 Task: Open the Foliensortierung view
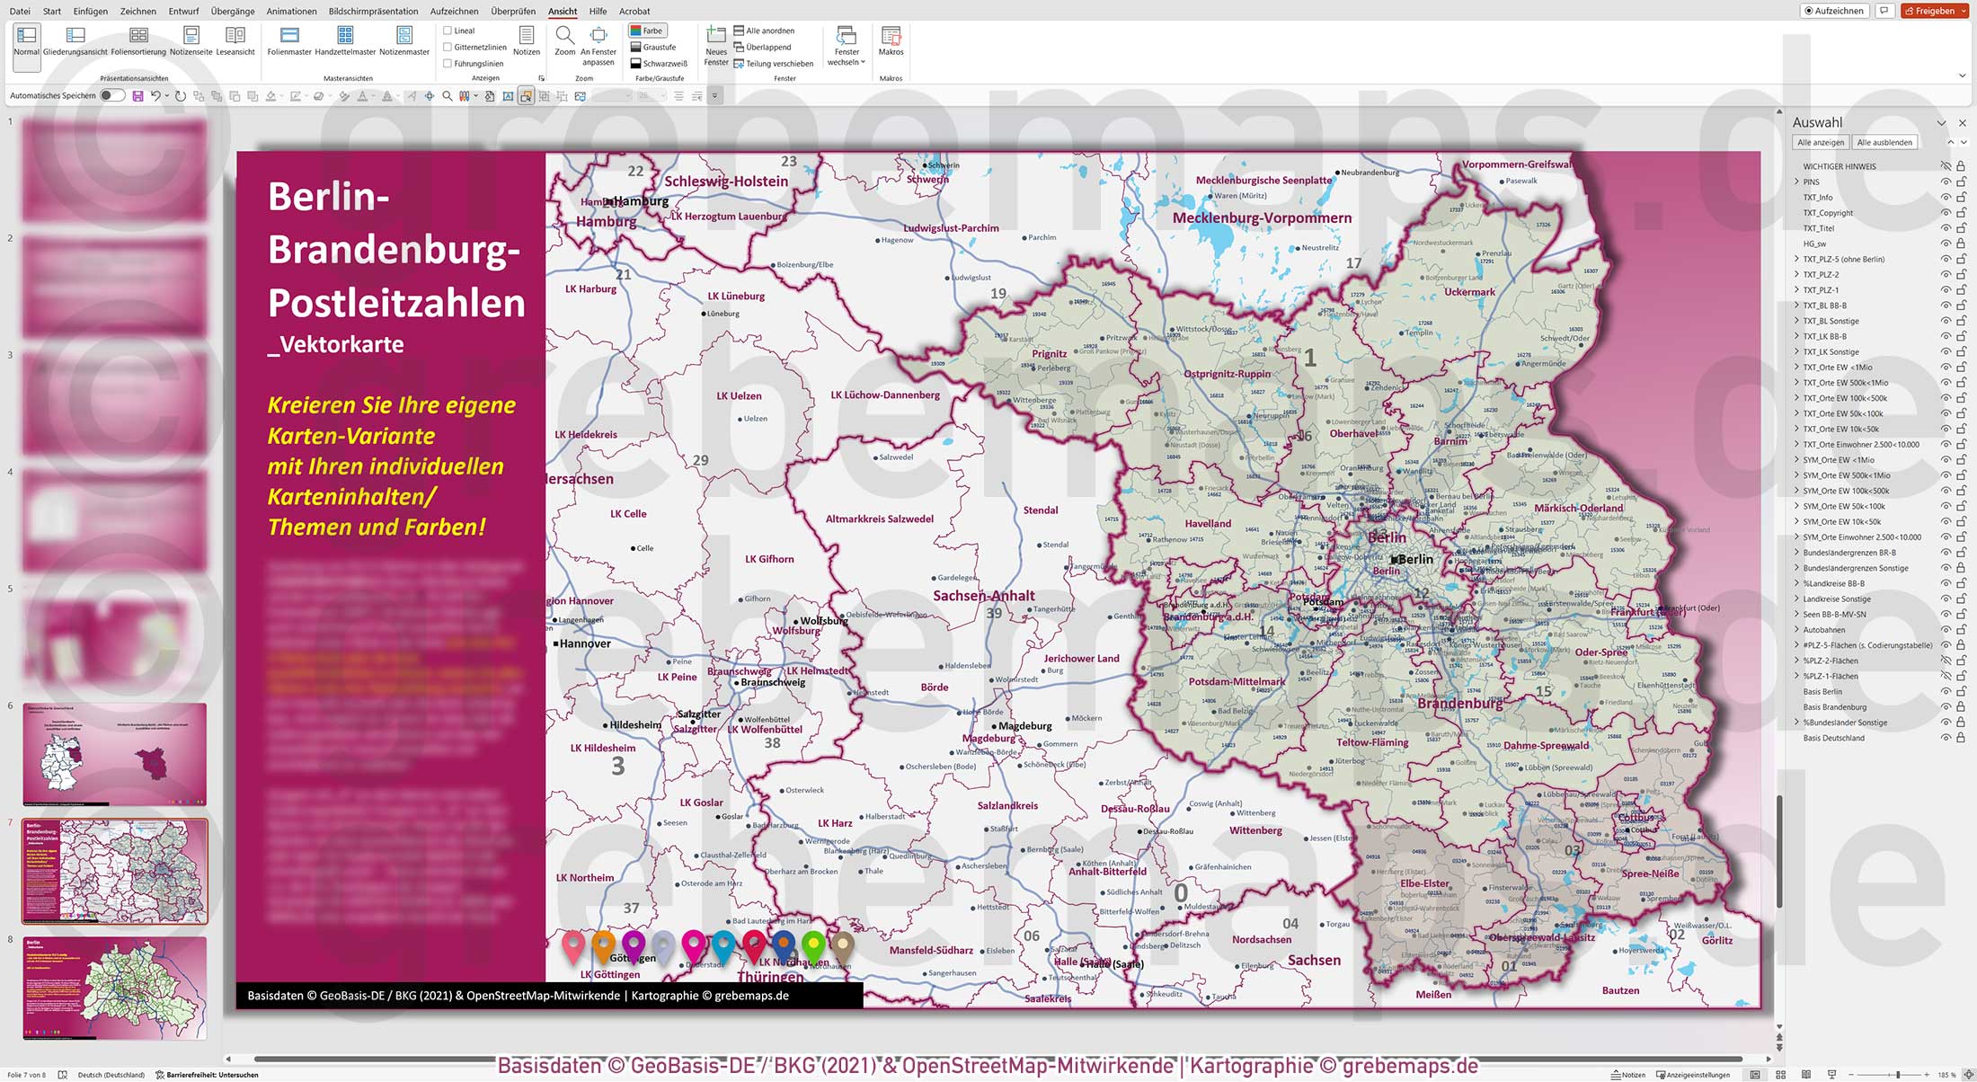click(x=138, y=37)
